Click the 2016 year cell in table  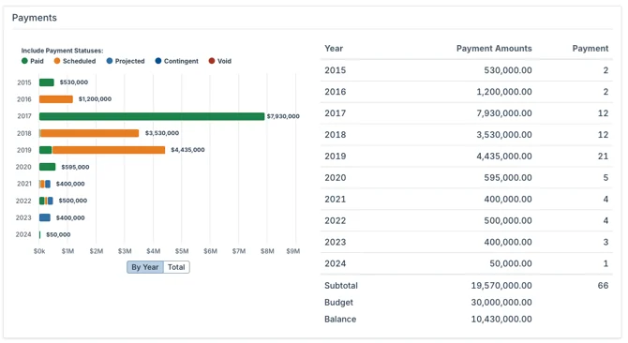(336, 92)
